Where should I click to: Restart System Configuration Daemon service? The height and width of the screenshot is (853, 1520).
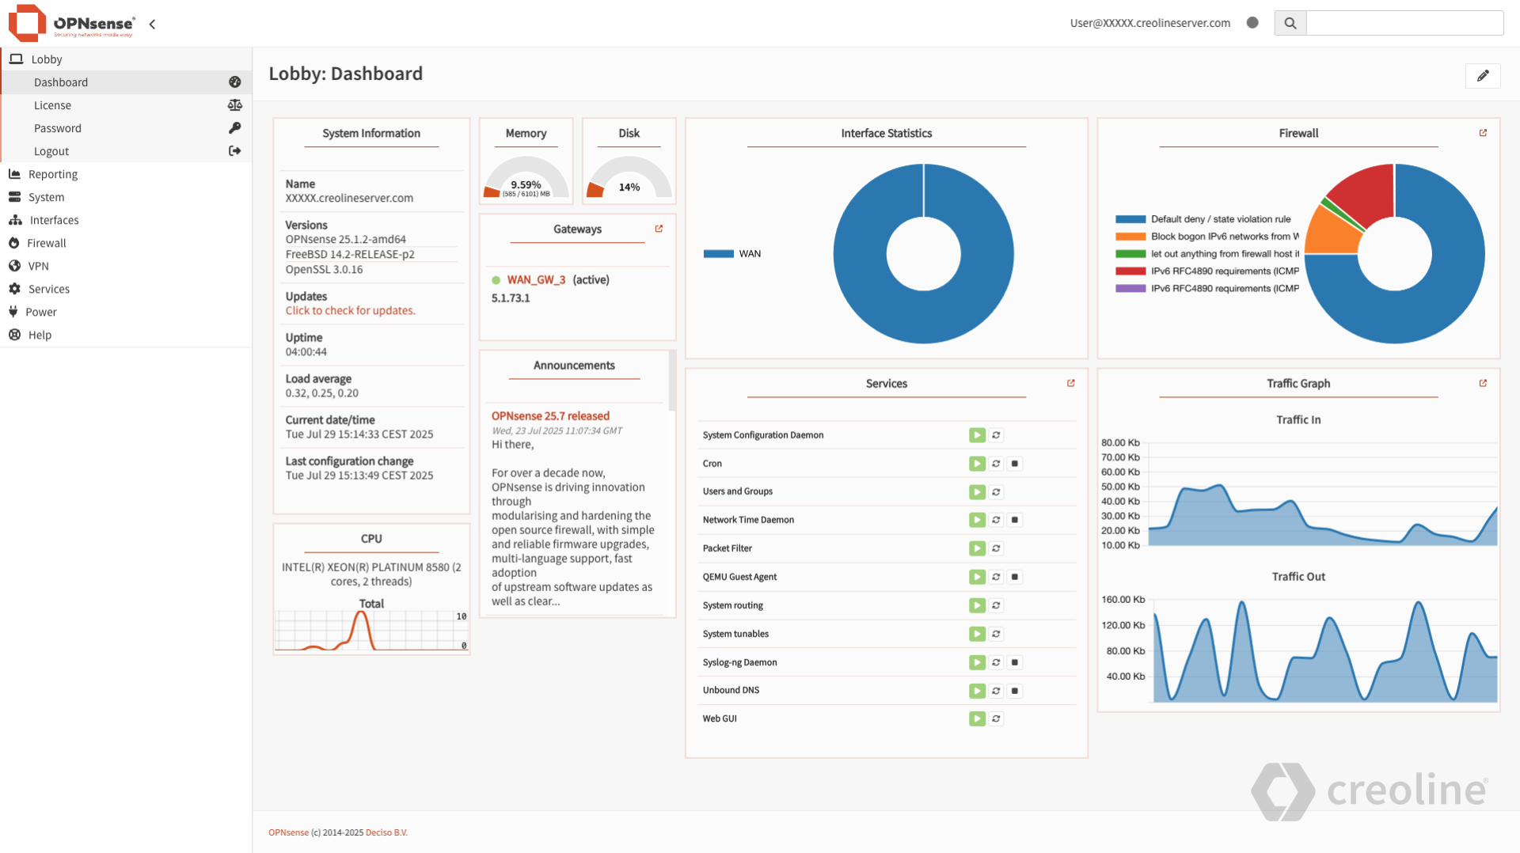996,435
